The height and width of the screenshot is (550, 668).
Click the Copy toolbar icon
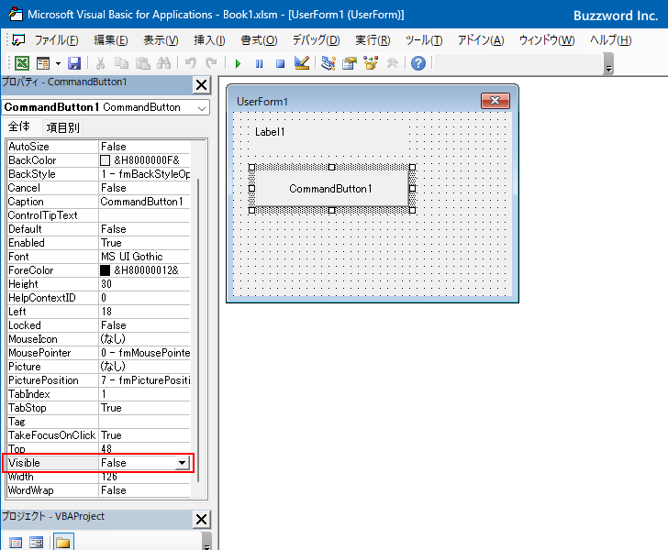click(121, 63)
